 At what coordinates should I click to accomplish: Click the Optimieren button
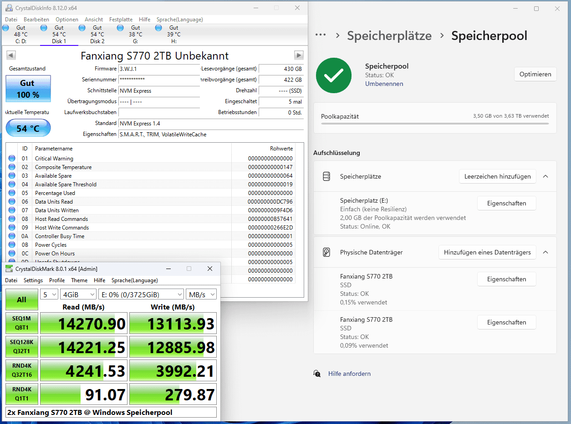click(x=535, y=75)
